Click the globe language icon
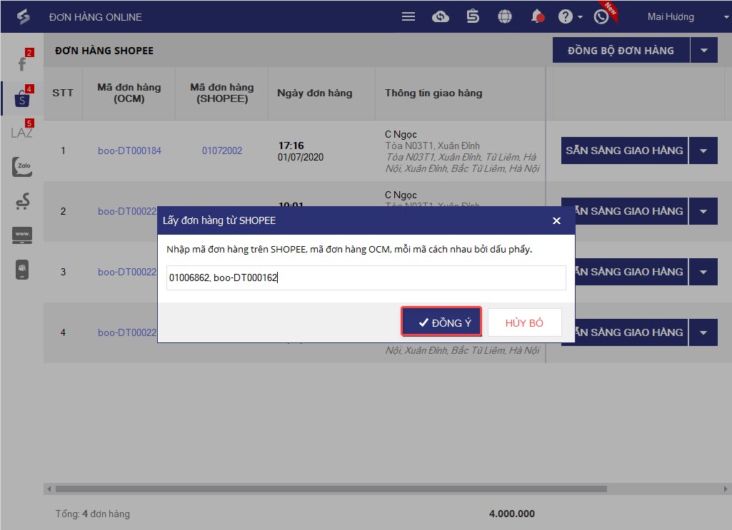Viewport: 732px width, 530px height. pyautogui.click(x=505, y=17)
